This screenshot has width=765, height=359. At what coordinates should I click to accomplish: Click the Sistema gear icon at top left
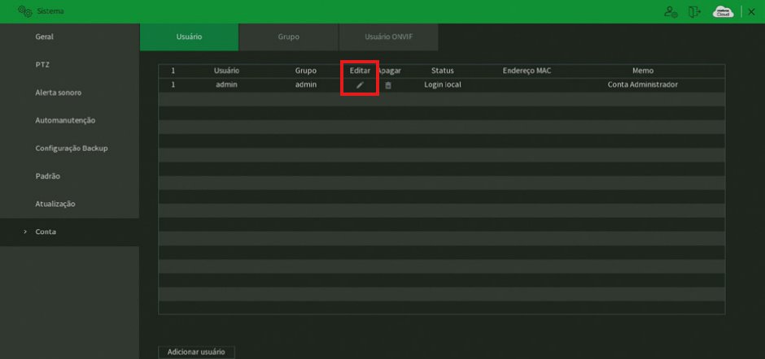(x=12, y=11)
